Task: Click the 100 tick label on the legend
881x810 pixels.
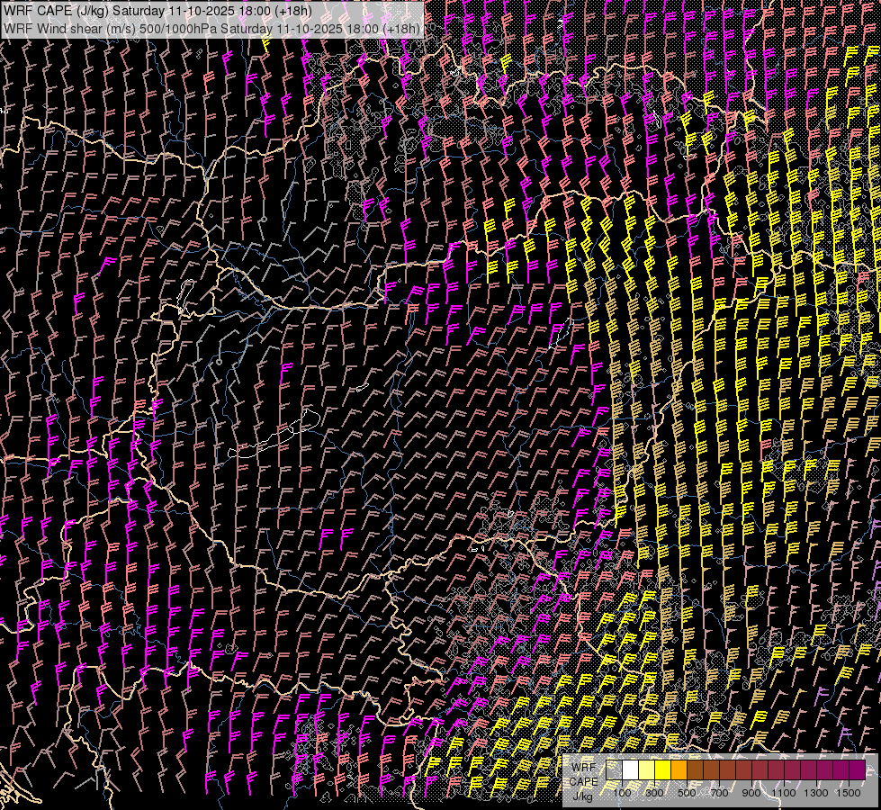Action: coord(622,792)
